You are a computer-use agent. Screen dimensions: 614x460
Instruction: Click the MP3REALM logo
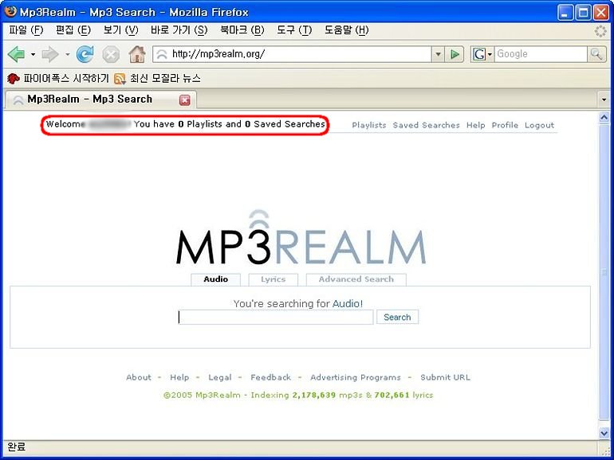pos(301,239)
